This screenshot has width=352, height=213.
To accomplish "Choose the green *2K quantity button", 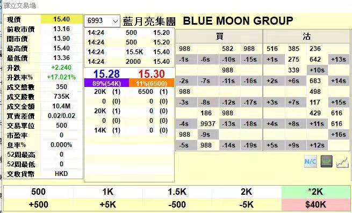I will [x=315, y=192].
